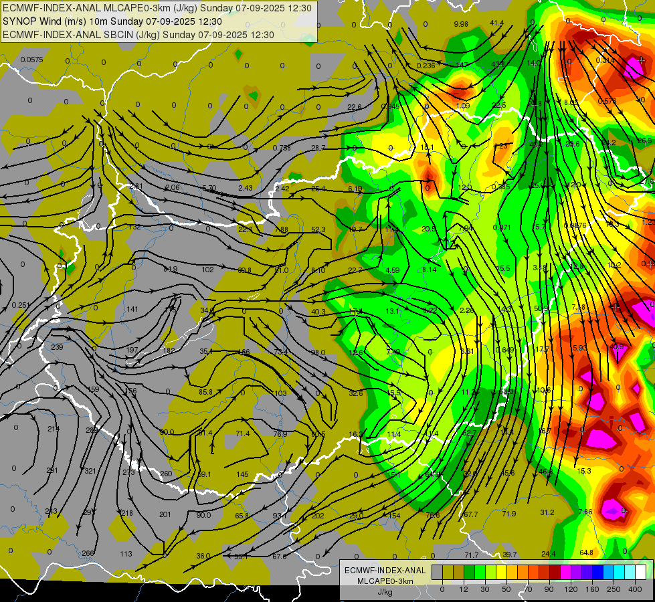
Task: Click the map value '321'
Action: tap(90, 471)
